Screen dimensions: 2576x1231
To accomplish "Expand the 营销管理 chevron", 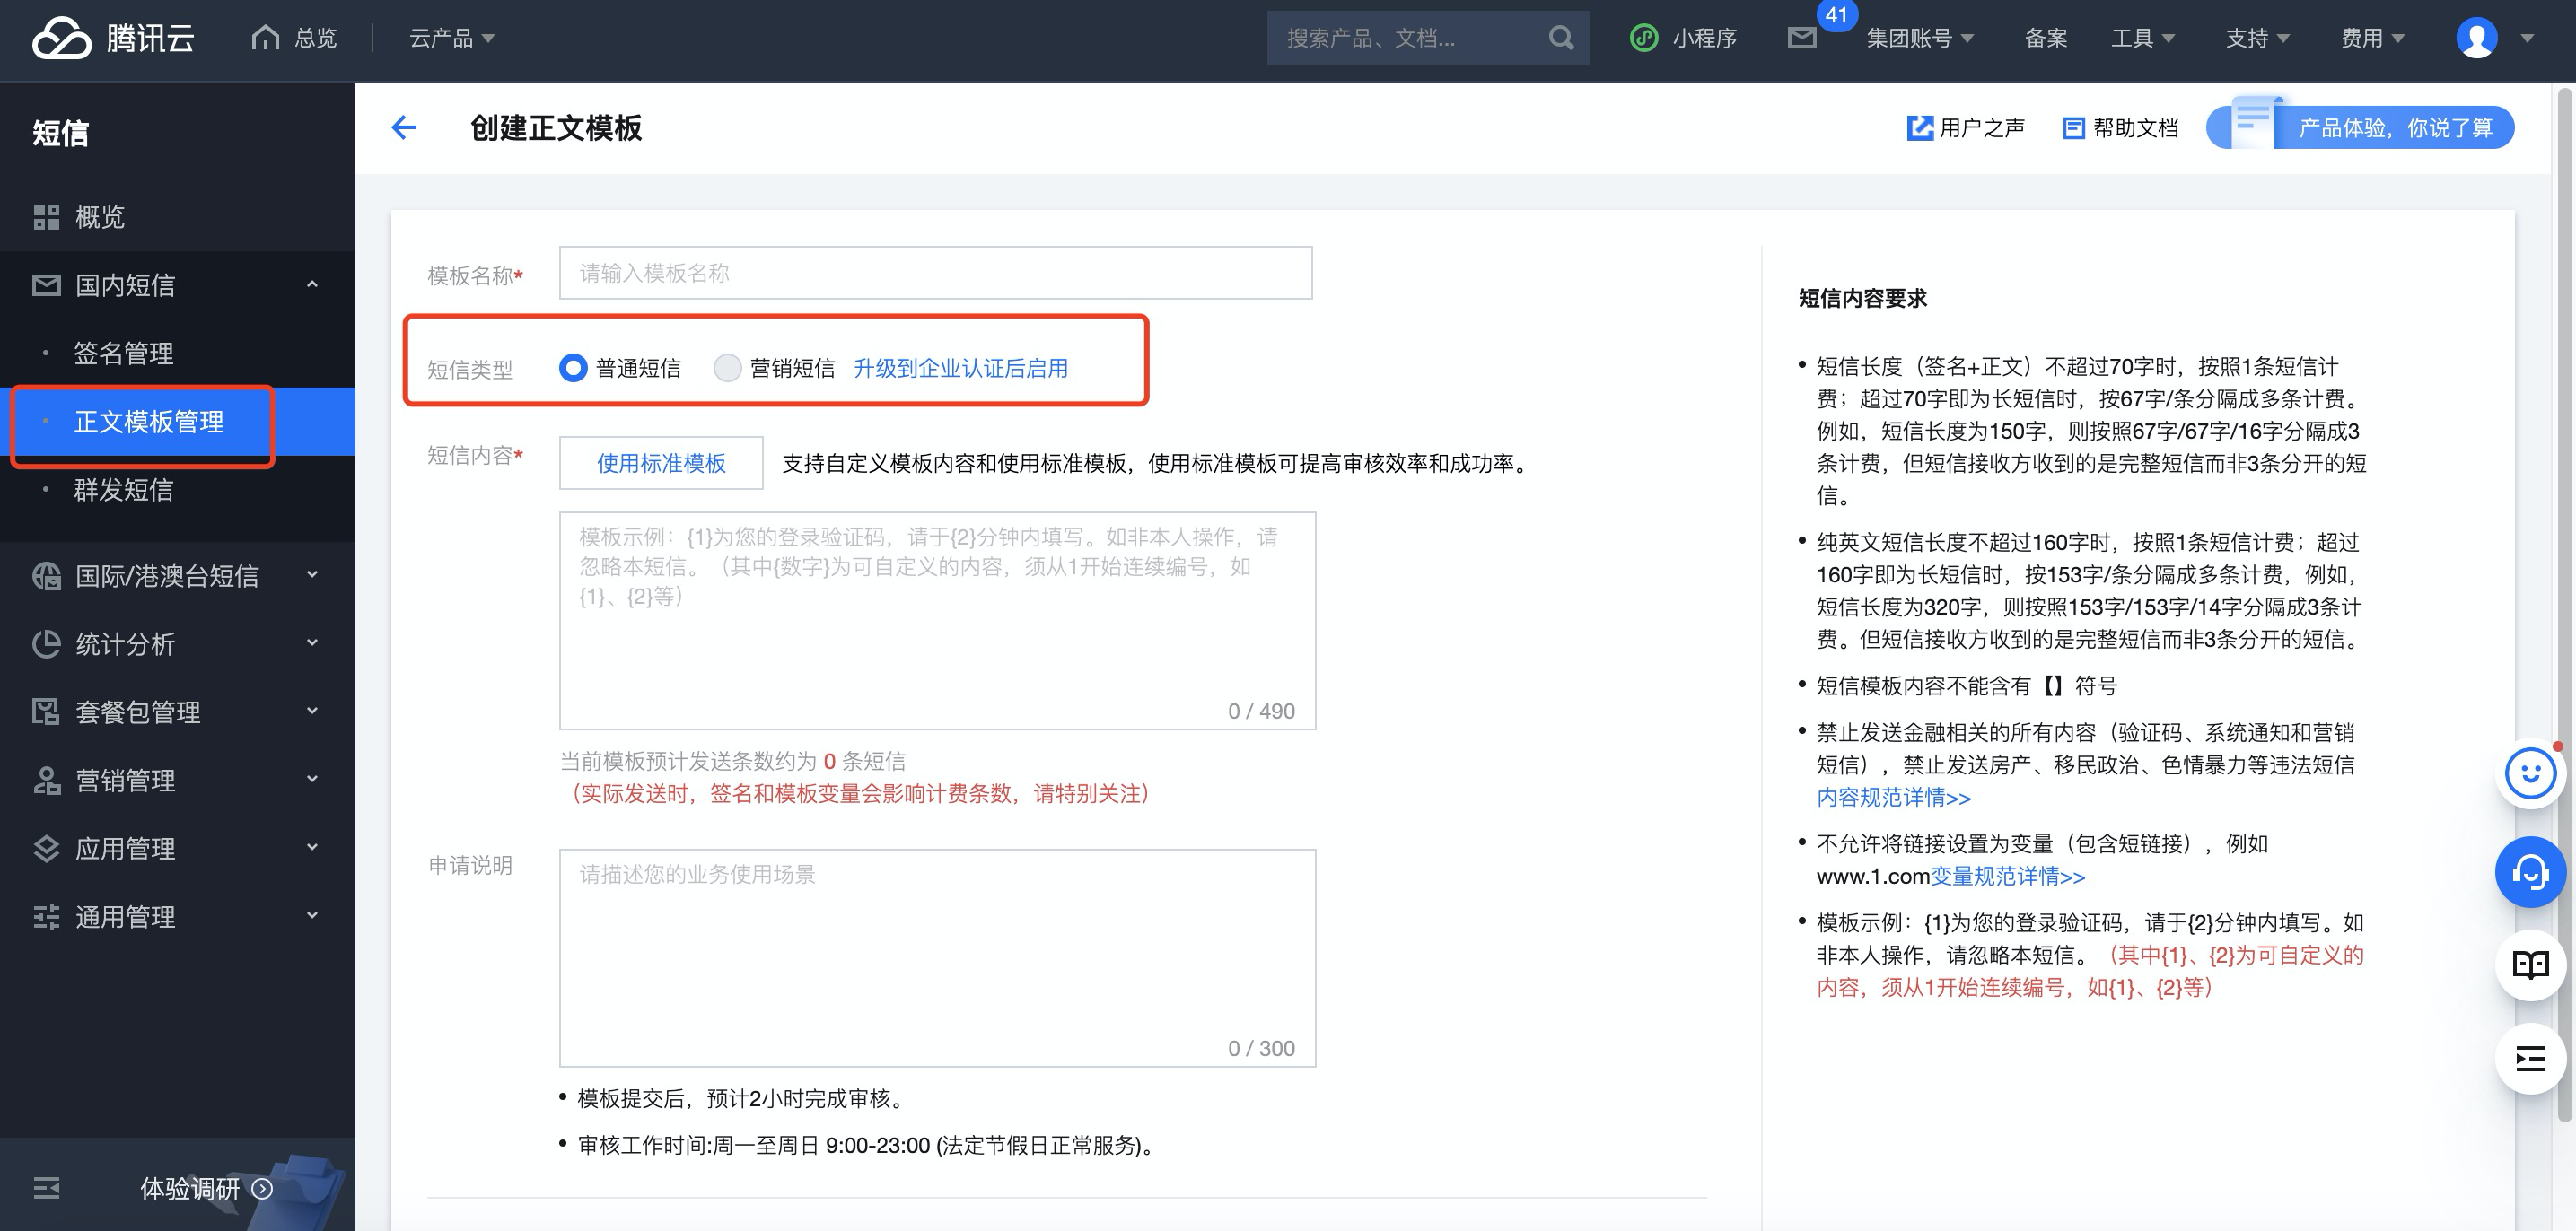I will tap(312, 779).
